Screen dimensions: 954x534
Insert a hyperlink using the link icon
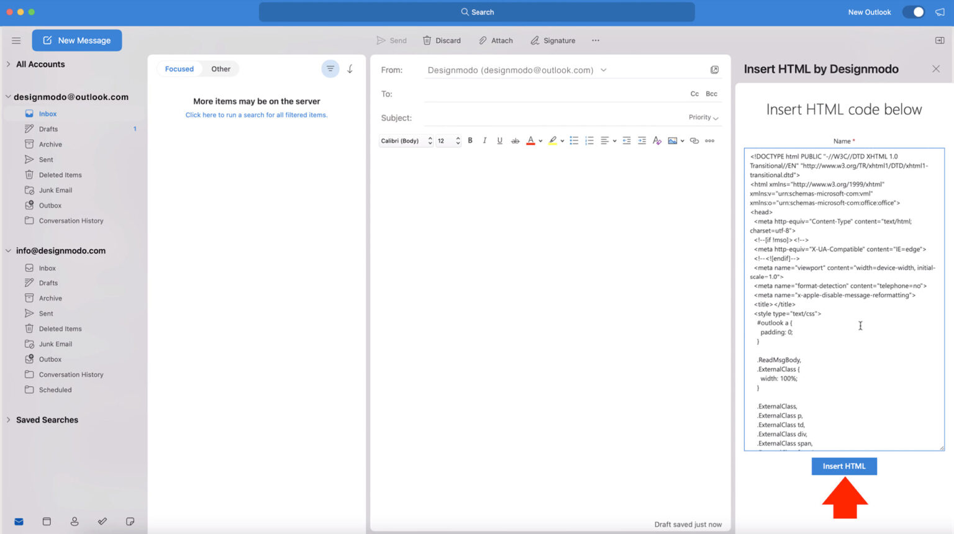[694, 141]
